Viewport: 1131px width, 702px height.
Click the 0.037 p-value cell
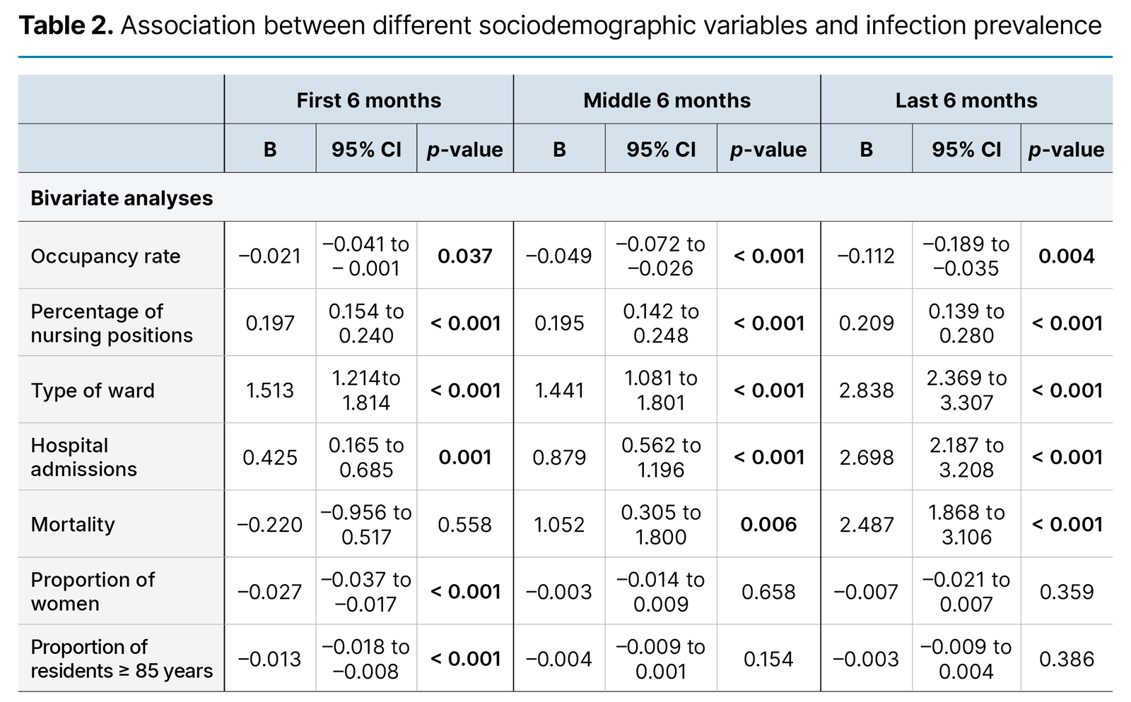tap(464, 256)
